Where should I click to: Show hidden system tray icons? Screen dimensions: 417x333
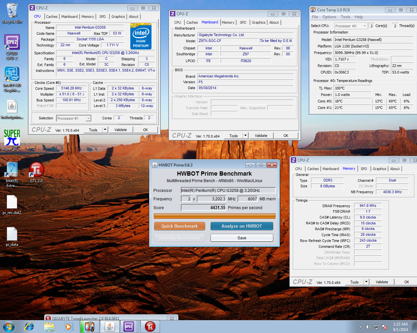(360, 327)
